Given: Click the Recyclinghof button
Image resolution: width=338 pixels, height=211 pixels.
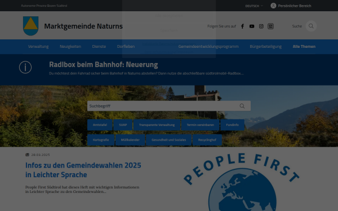Looking at the screenshot, I should click(207, 140).
